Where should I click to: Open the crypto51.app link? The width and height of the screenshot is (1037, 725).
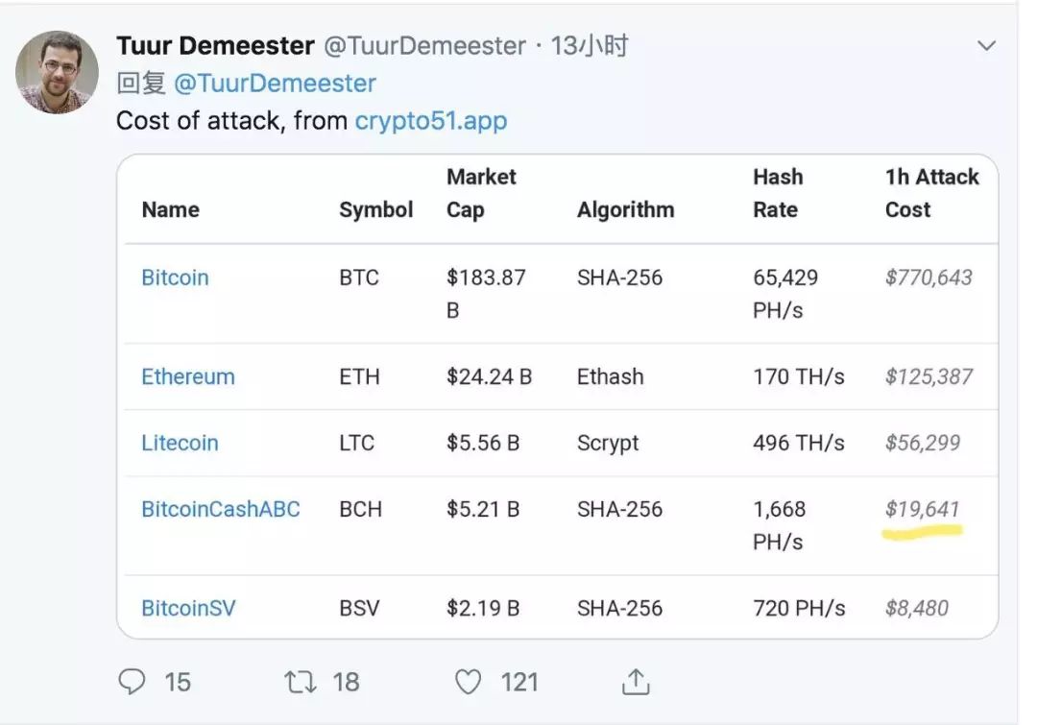coord(431,121)
